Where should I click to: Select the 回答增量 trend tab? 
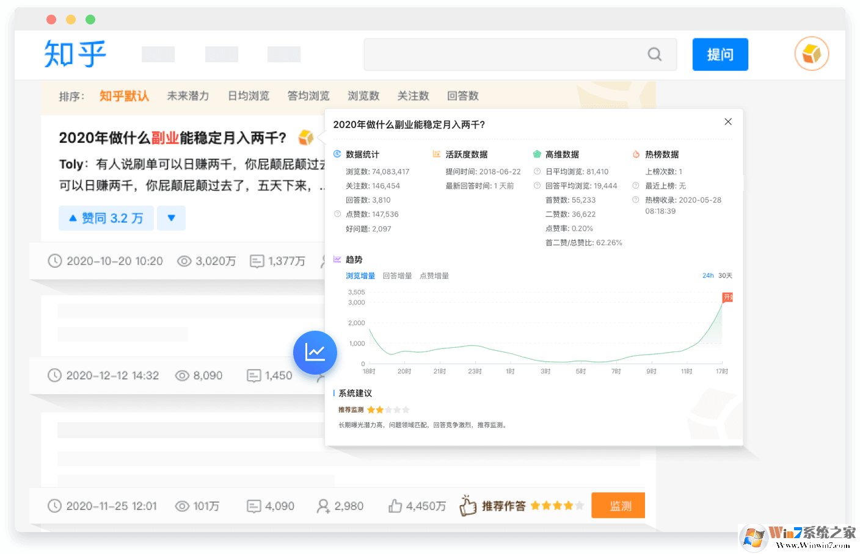(x=398, y=275)
